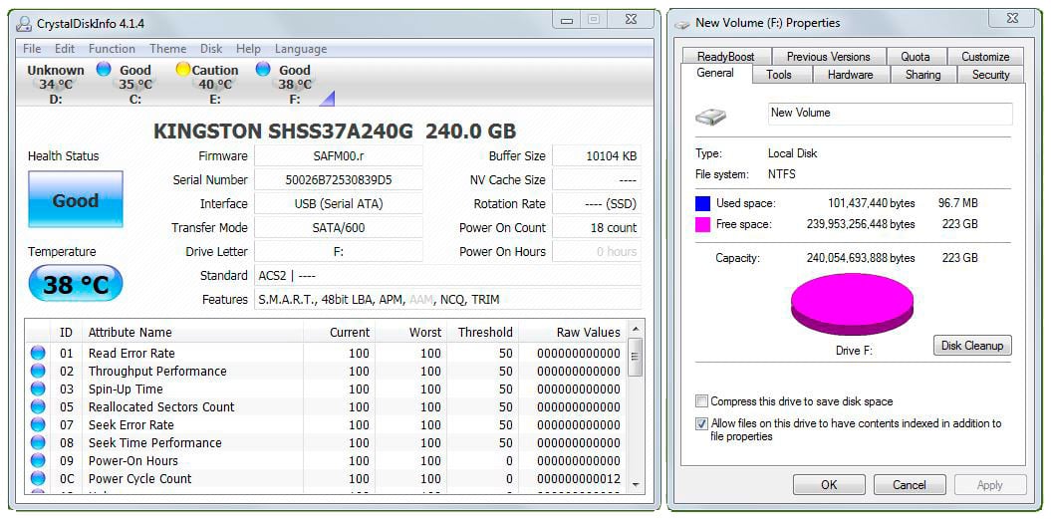Click the status orb of Seek Error Rate row
The image size is (1051, 519).
click(x=38, y=424)
